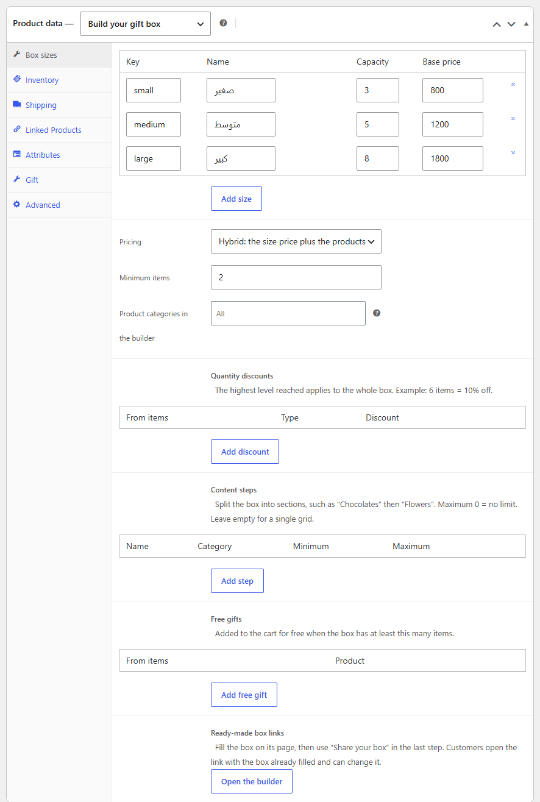Click the Attributes list icon
The width and height of the screenshot is (540, 802).
click(x=17, y=154)
